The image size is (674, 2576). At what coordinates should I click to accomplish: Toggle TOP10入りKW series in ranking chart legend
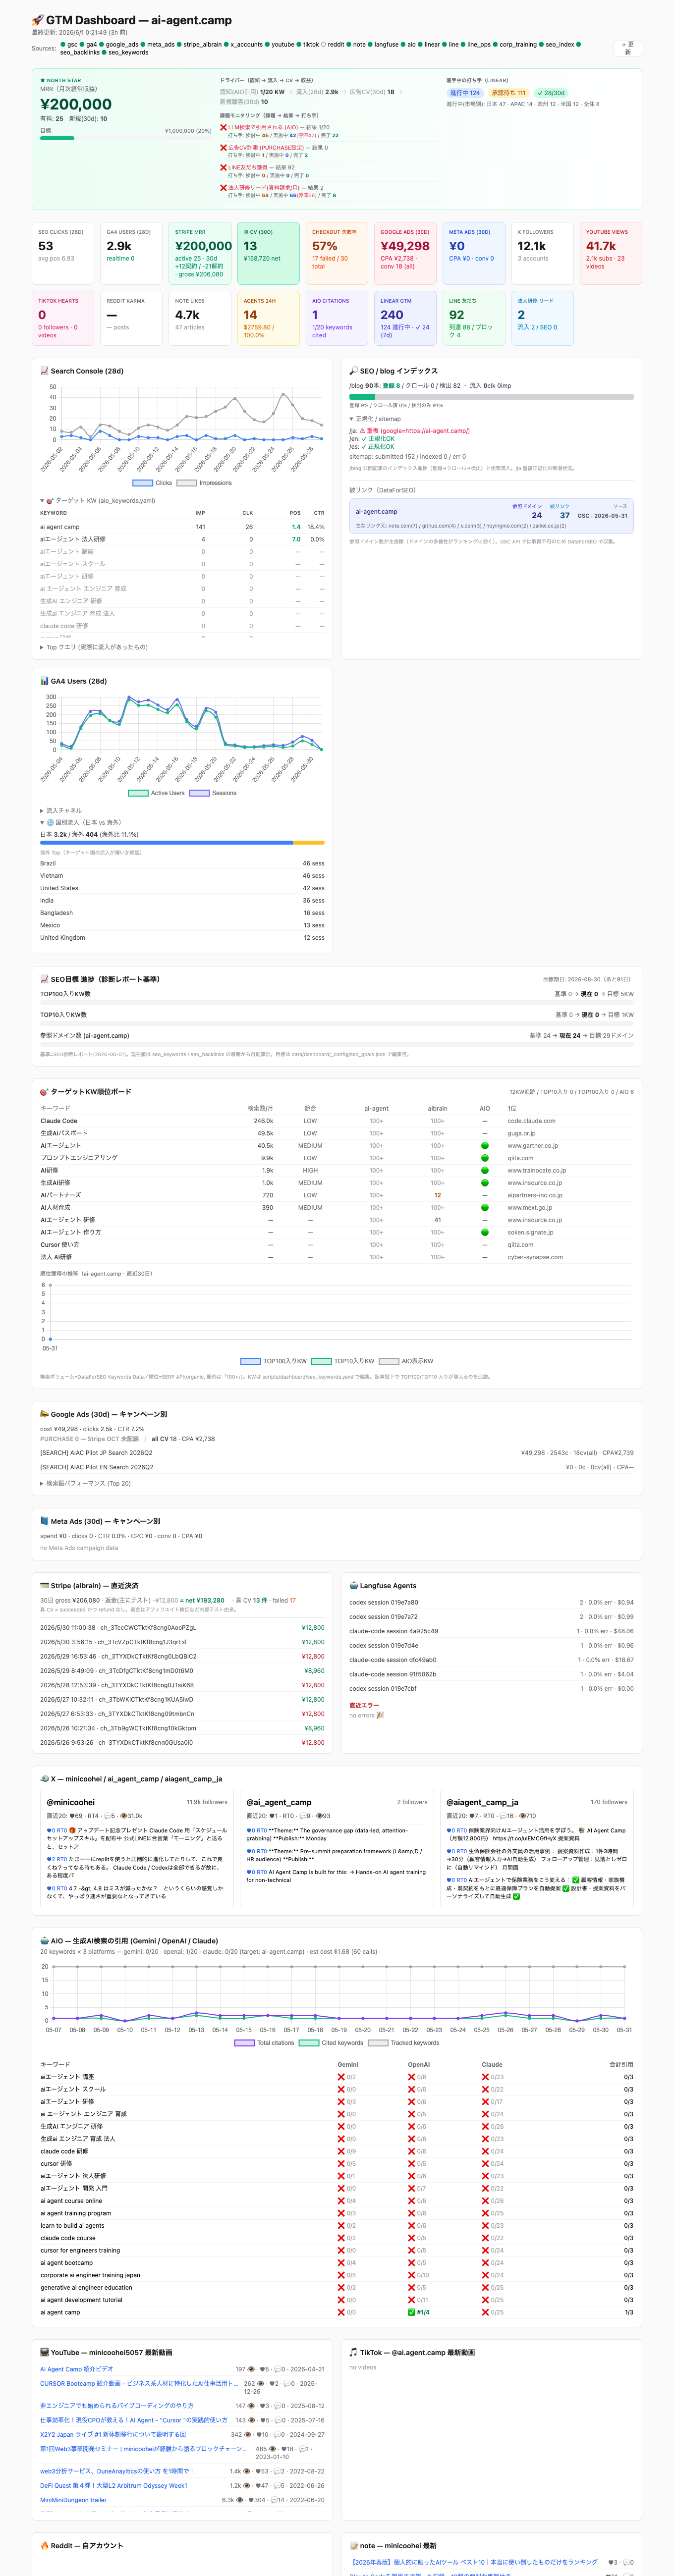point(343,1361)
